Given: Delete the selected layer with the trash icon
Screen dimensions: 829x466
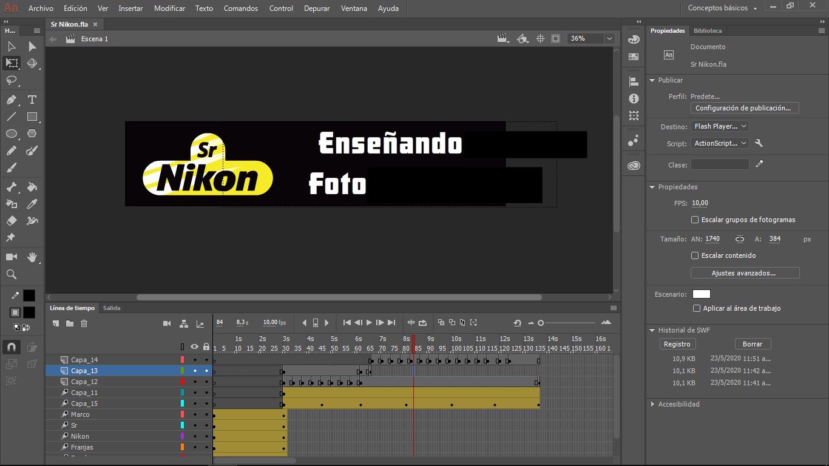Looking at the screenshot, I should click(x=84, y=323).
